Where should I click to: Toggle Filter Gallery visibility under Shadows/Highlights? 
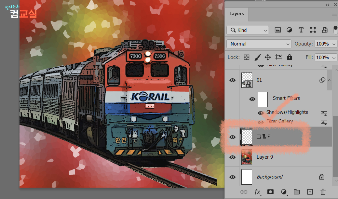pos(261,122)
